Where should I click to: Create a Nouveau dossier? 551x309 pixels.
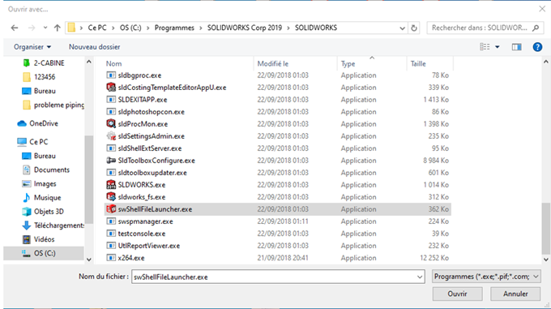tap(95, 47)
